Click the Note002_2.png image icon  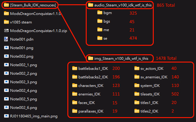[6, 73]
